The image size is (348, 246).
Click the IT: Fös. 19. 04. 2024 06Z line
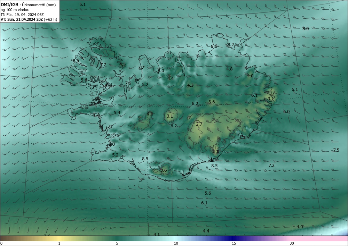pos(22,15)
